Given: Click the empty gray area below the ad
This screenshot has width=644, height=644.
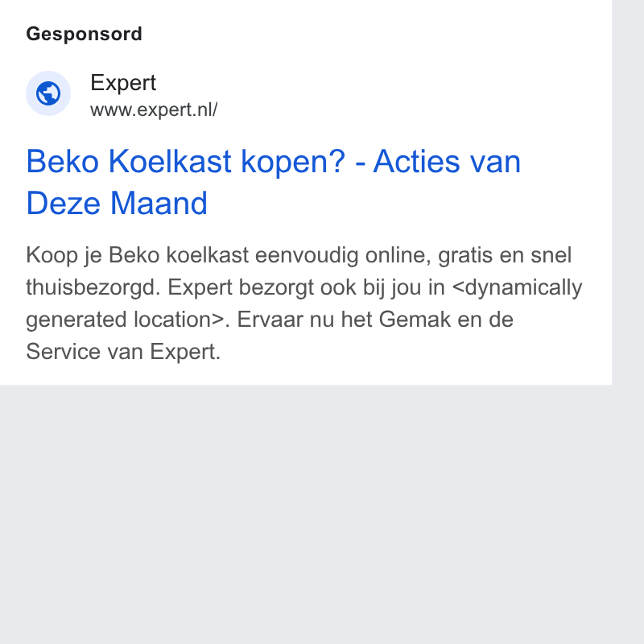Looking at the screenshot, I should pyautogui.click(x=306, y=514).
